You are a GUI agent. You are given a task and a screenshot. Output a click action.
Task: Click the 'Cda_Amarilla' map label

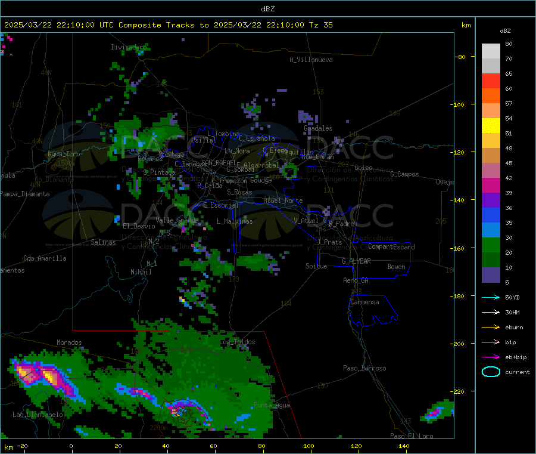point(45,258)
